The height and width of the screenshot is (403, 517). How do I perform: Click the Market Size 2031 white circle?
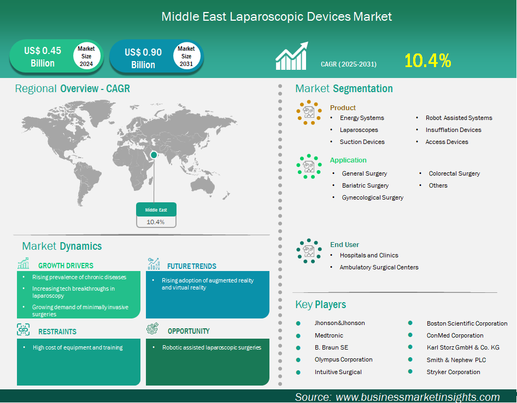click(186, 56)
